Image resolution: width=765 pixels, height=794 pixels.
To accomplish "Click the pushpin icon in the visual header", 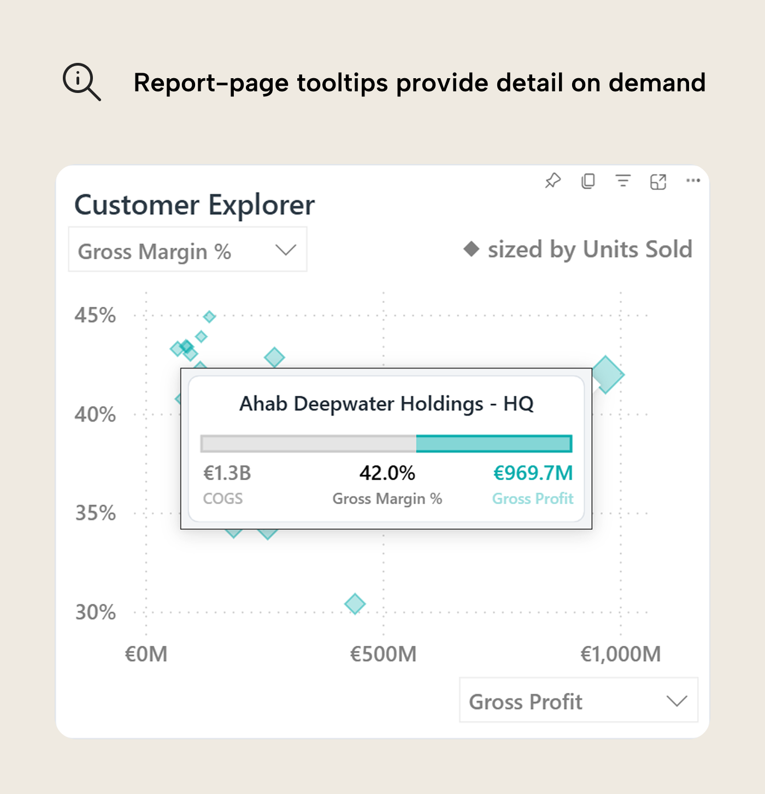I will (x=553, y=180).
